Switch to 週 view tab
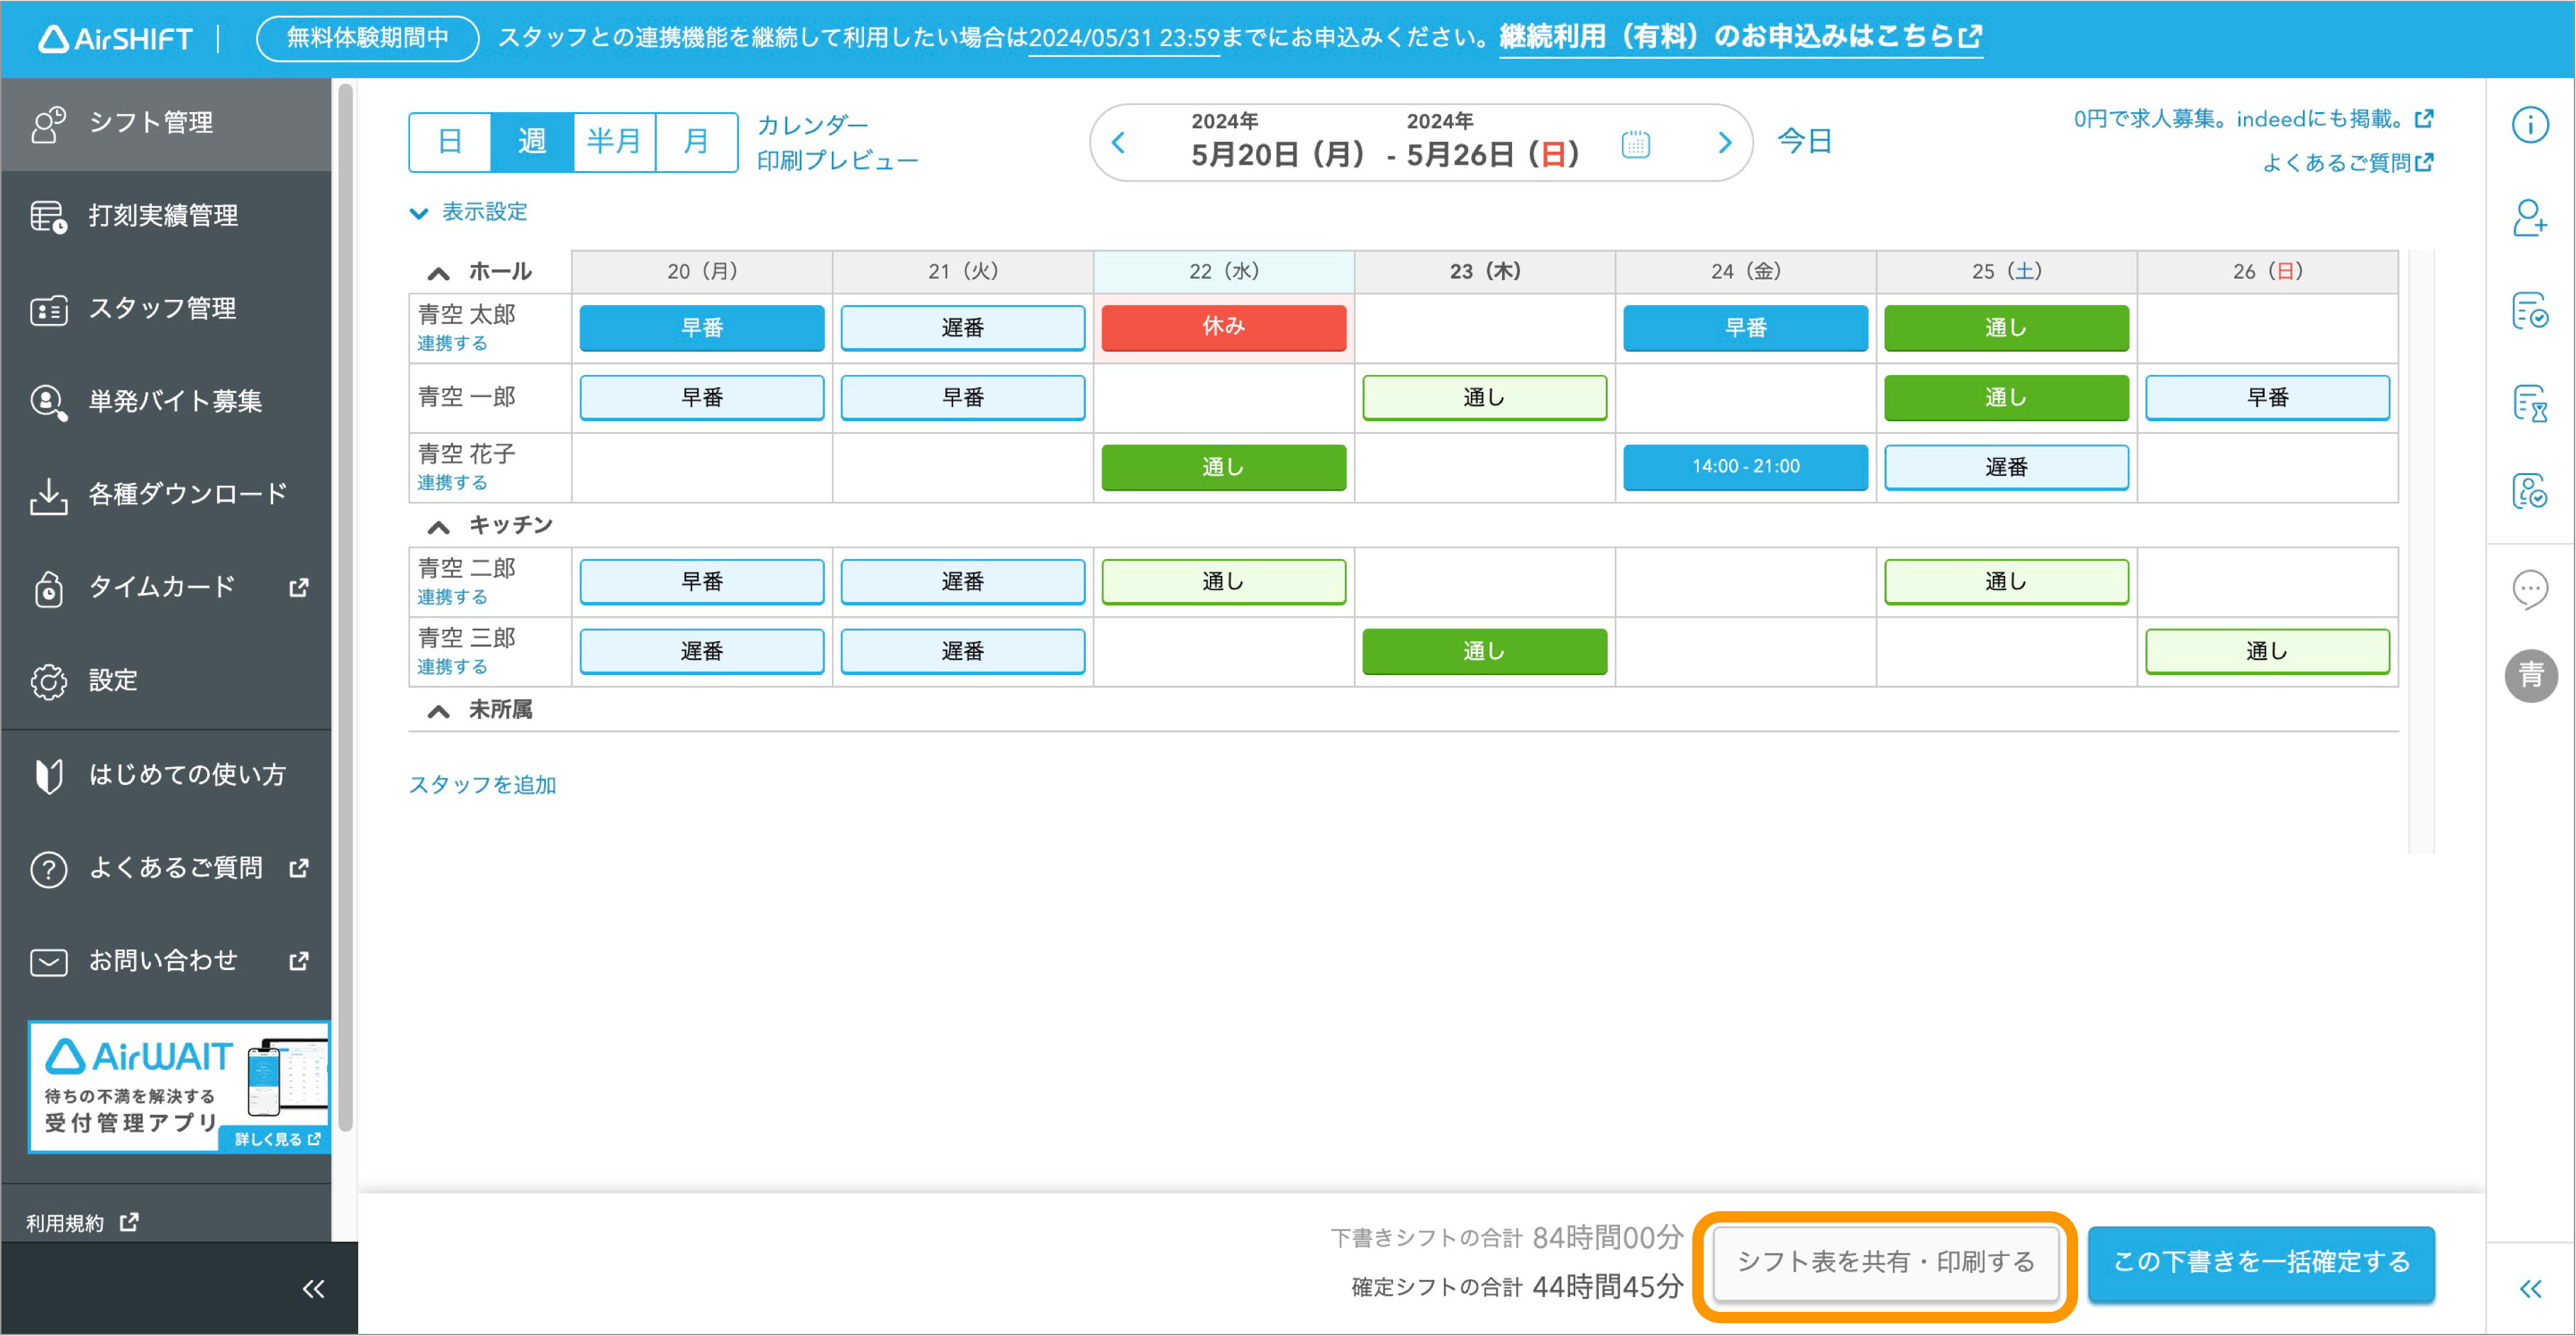Screen dimensions: 2576x1336 click(532, 142)
